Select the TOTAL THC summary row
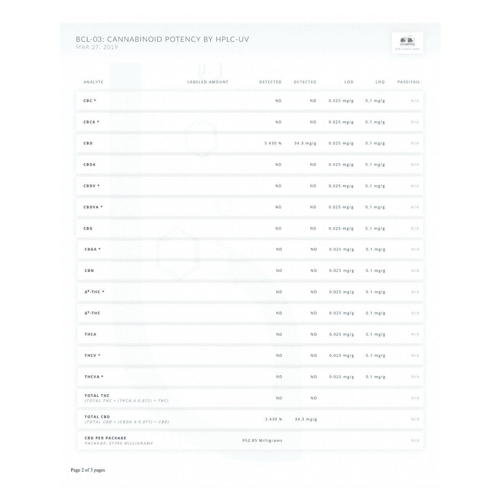The image size is (501, 501). 250,398
